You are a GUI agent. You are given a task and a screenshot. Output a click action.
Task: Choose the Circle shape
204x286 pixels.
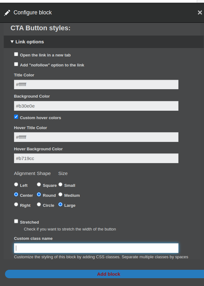tap(39, 204)
